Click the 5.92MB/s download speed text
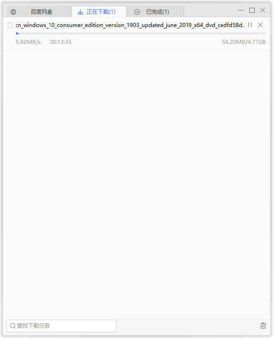 click(28, 42)
